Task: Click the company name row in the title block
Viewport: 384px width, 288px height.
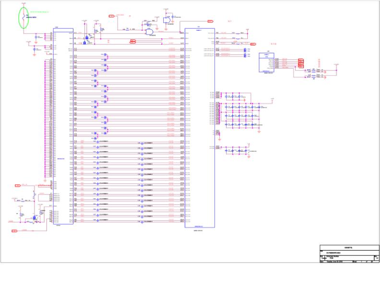Action: 349,248
